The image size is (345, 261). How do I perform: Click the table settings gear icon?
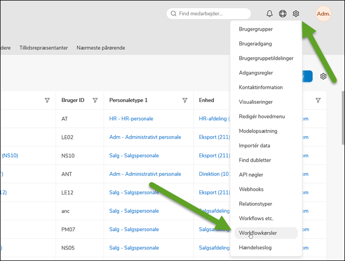(323, 77)
